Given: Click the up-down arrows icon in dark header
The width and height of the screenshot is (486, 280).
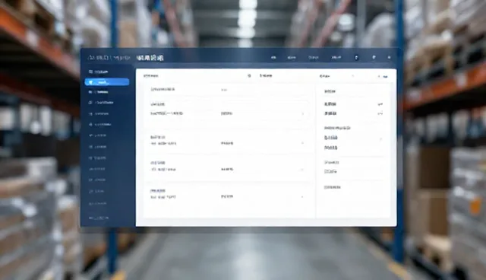Looking at the screenshot, I should [356, 57].
